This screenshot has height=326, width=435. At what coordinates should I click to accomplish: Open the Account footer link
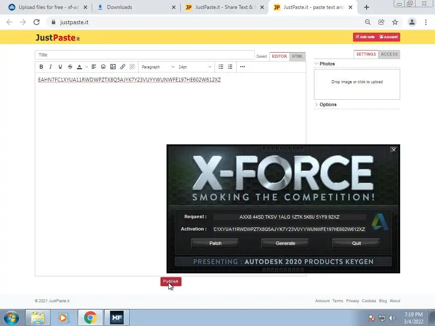pyautogui.click(x=322, y=301)
